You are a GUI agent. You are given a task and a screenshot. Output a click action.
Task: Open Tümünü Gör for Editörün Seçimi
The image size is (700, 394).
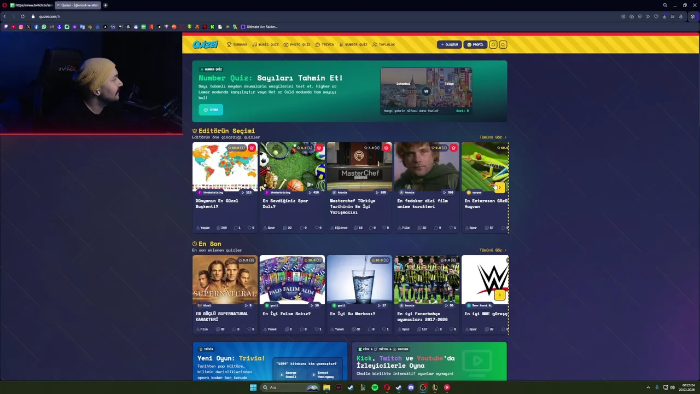(493, 137)
